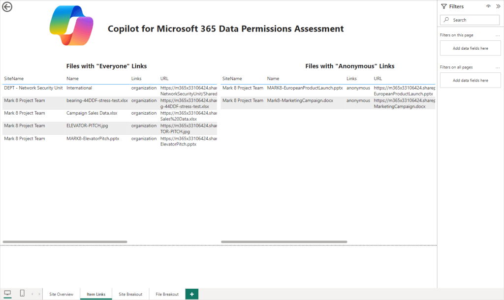This screenshot has width=504, height=300.
Task: Click the next page arrow beside tabs
Action: [39, 294]
